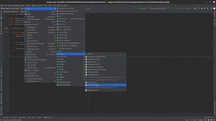
Task: Click the EditorConfig File gear icon
Action: pos(58,82)
